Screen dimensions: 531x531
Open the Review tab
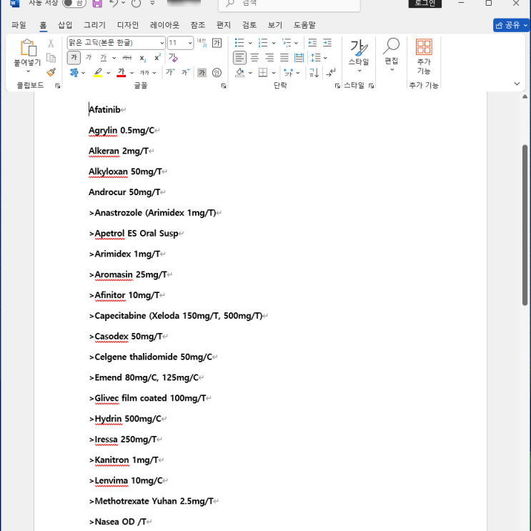(x=249, y=25)
